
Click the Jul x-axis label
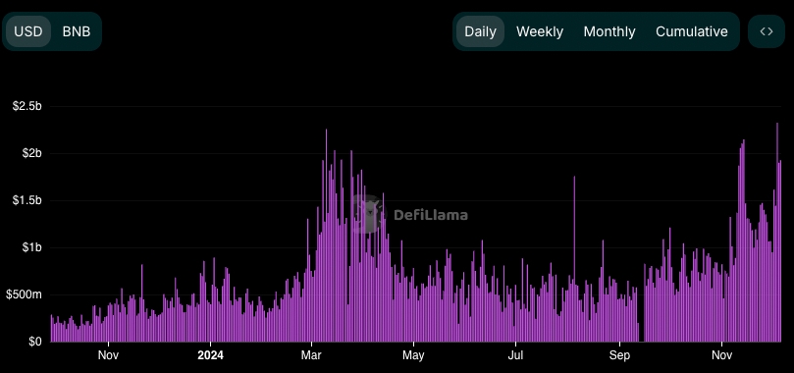[x=515, y=355]
